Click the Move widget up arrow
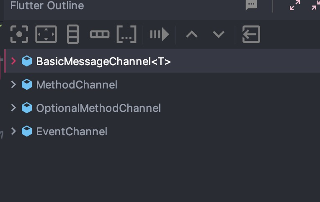Image resolution: width=320 pixels, height=202 pixels. (x=192, y=34)
